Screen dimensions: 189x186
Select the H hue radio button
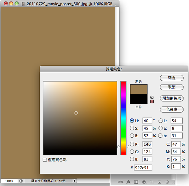pyautogui.click(x=132, y=121)
